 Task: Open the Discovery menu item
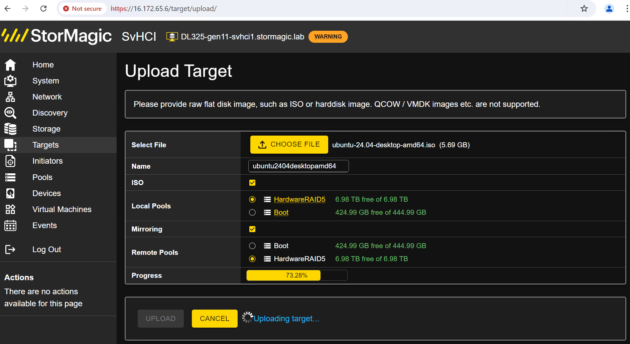50,113
